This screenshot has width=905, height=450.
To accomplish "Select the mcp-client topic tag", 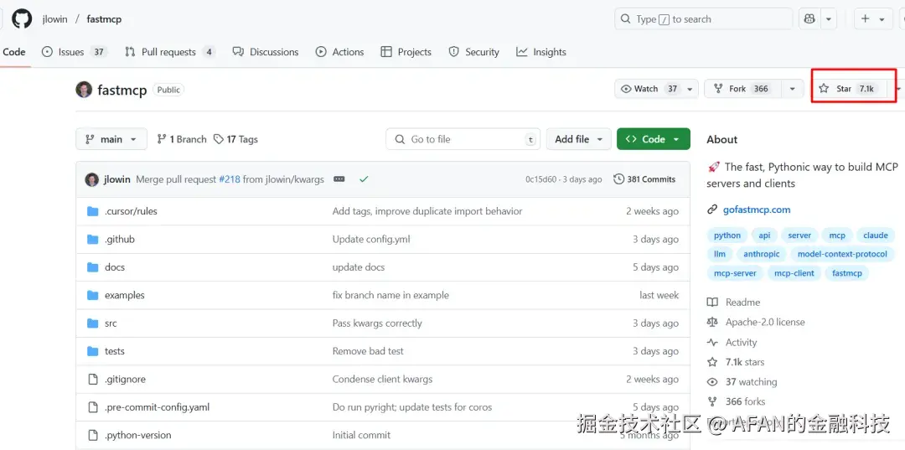I will coord(794,273).
